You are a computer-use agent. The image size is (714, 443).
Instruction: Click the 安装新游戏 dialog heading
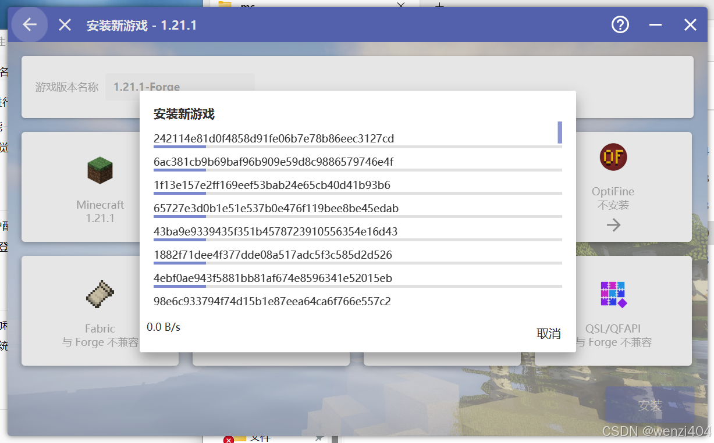[184, 115]
